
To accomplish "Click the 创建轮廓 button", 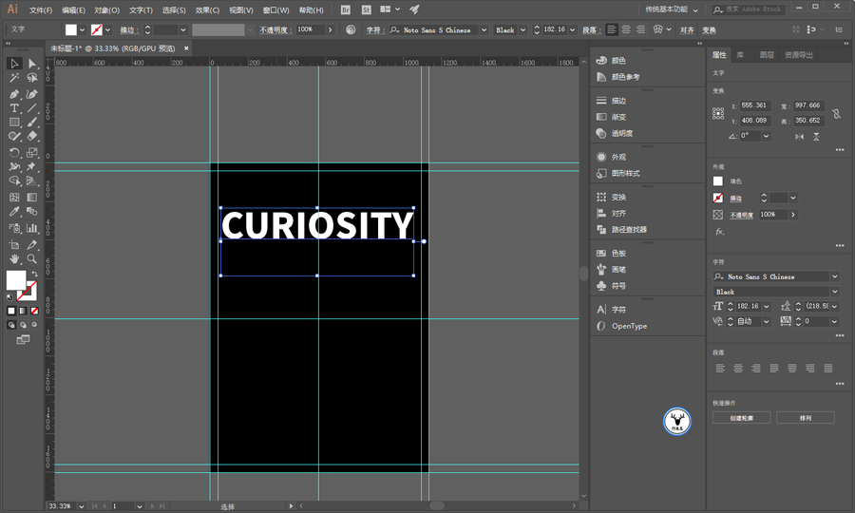I will (741, 418).
